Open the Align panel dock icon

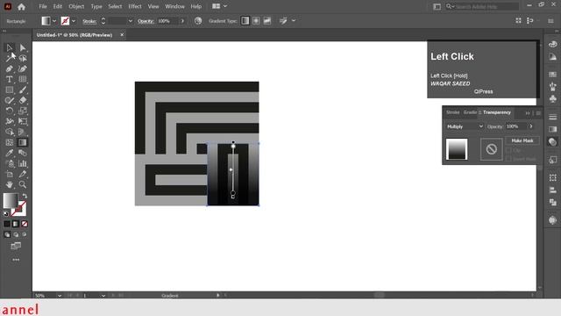(552, 190)
